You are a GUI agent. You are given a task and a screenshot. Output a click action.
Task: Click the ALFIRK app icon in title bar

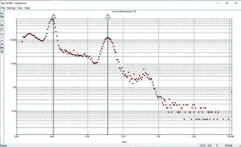(x=3, y=3)
